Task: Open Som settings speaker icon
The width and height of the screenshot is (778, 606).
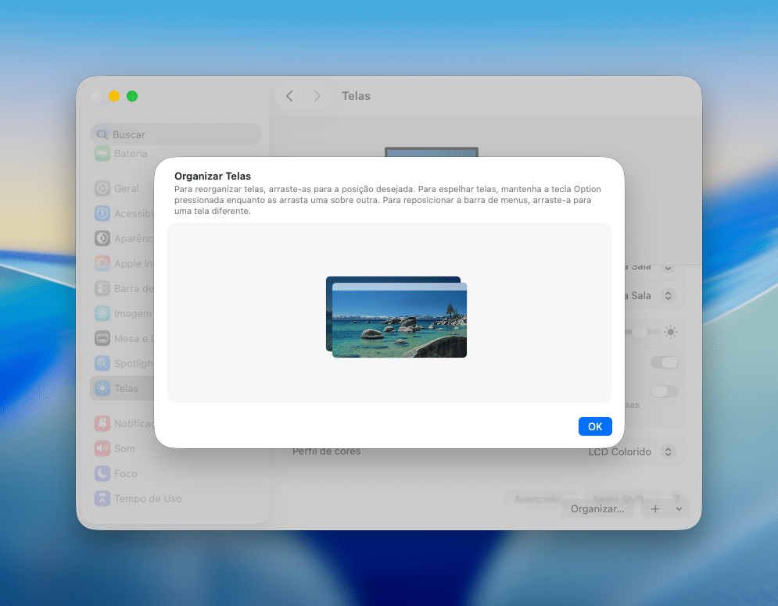Action: coord(102,448)
